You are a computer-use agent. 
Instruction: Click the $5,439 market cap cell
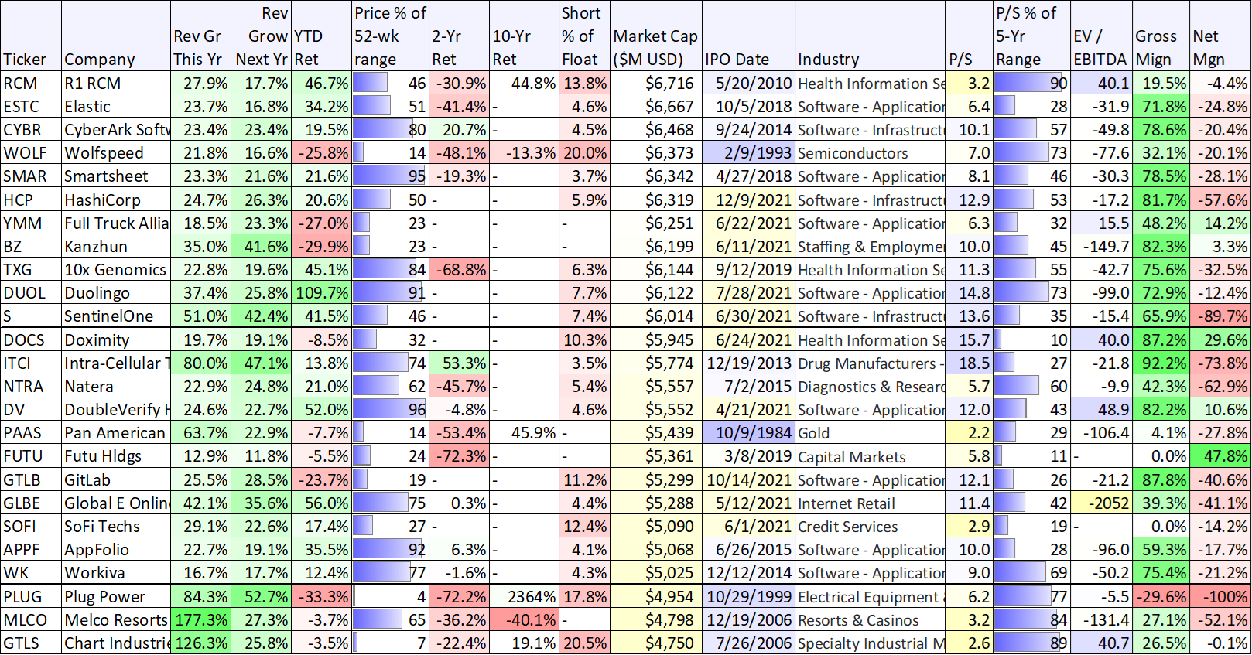(655, 433)
